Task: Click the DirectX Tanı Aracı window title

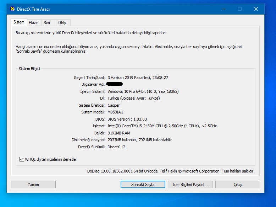Action: 33,9
